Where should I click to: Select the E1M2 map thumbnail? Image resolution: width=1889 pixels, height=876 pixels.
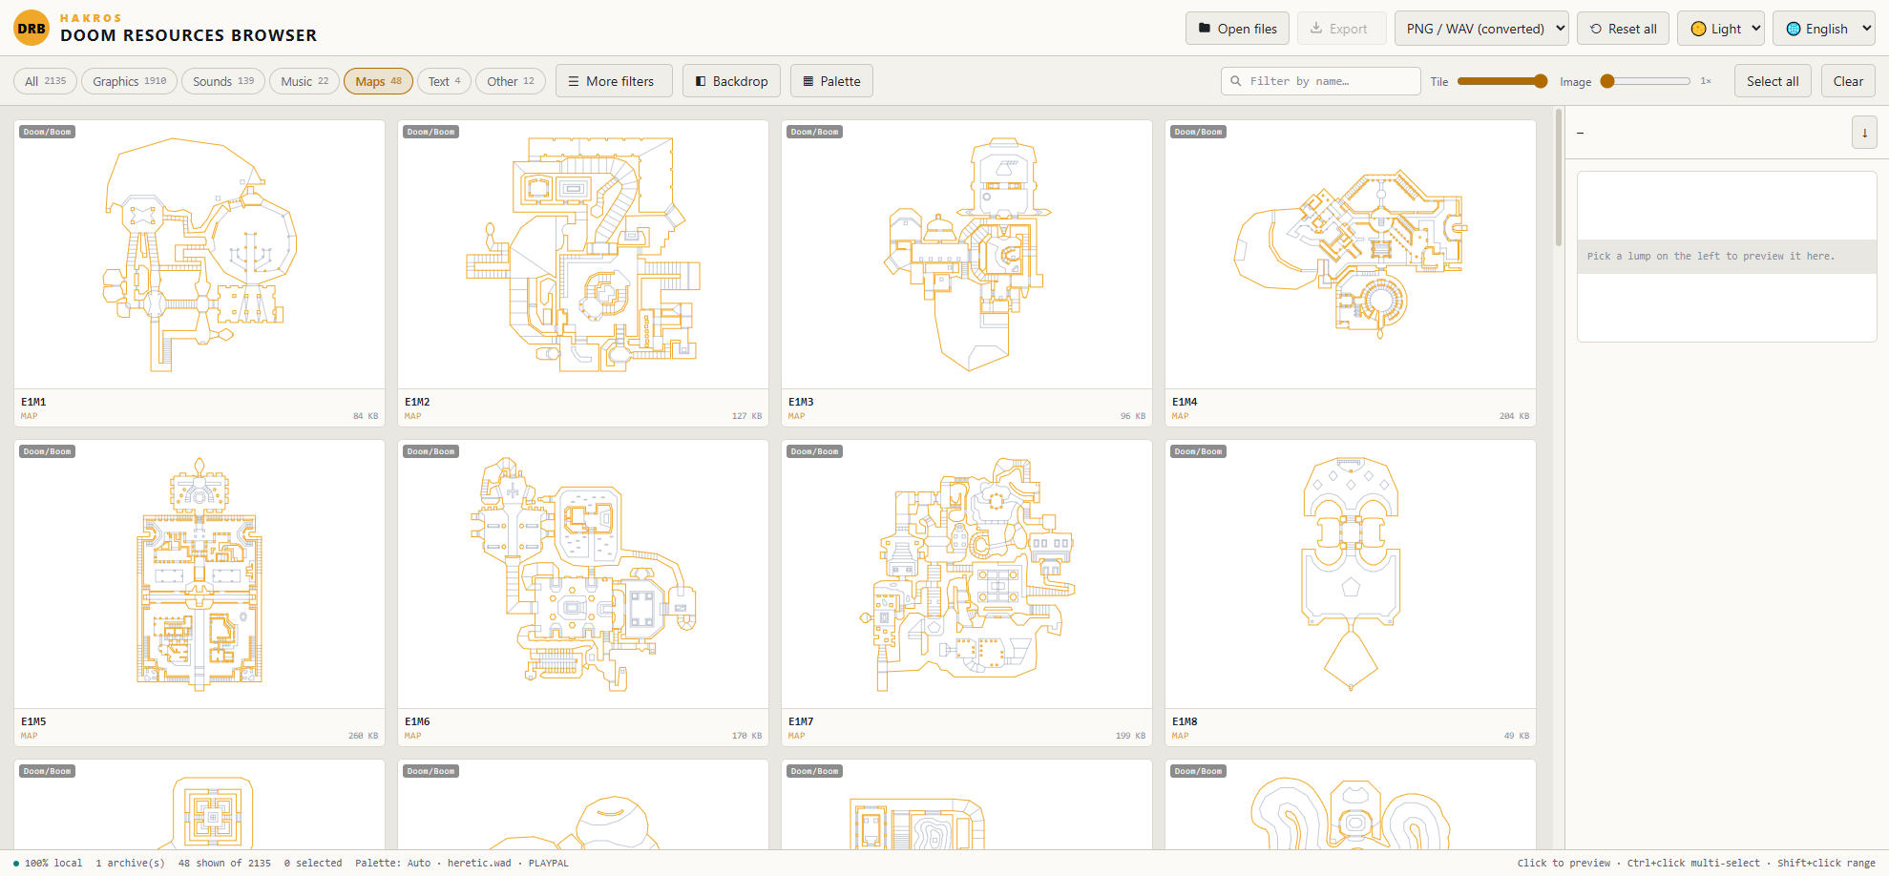coord(583,254)
